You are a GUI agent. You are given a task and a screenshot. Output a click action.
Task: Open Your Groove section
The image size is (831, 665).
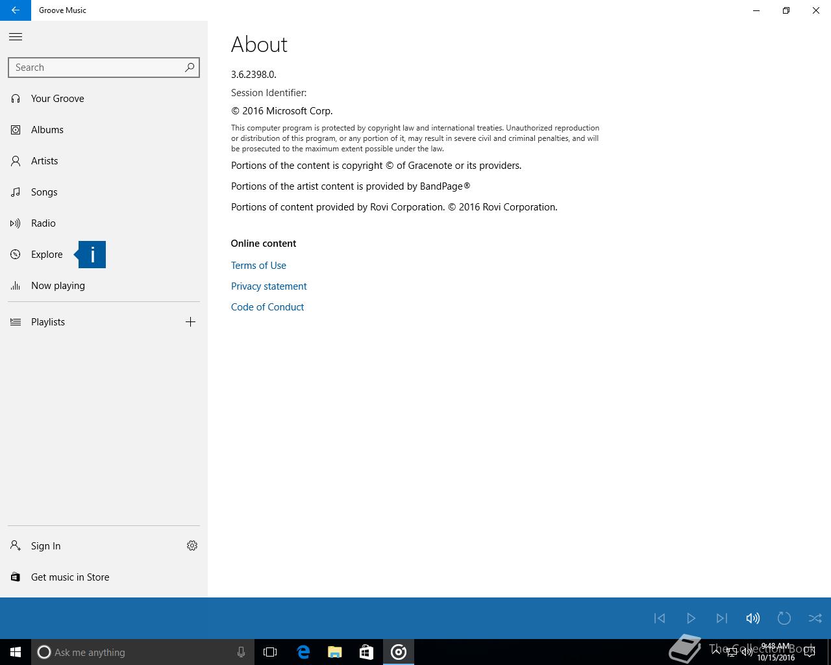[104, 99]
